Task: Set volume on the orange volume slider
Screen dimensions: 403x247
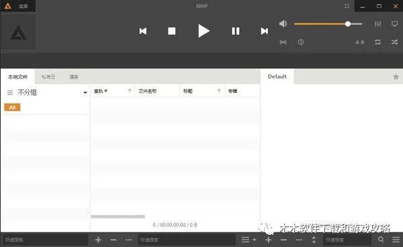Action: pos(328,24)
